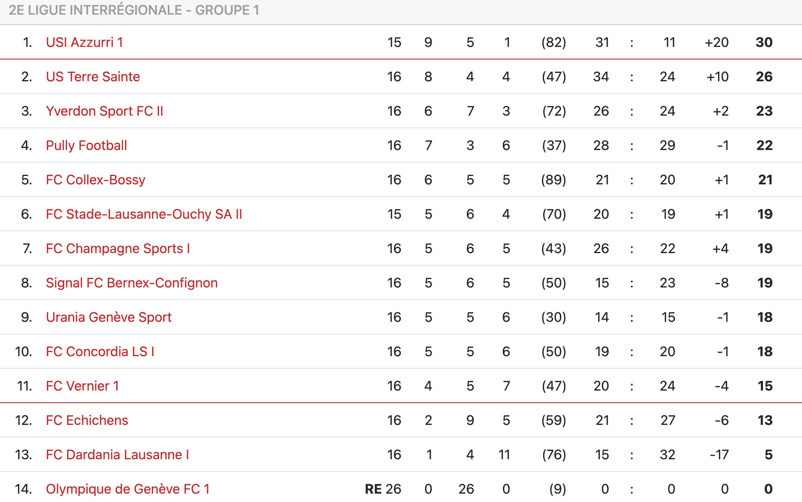Screen dimensions: 802x502
Task: Open FC Collex-Bossy team link
Action: click(x=96, y=180)
